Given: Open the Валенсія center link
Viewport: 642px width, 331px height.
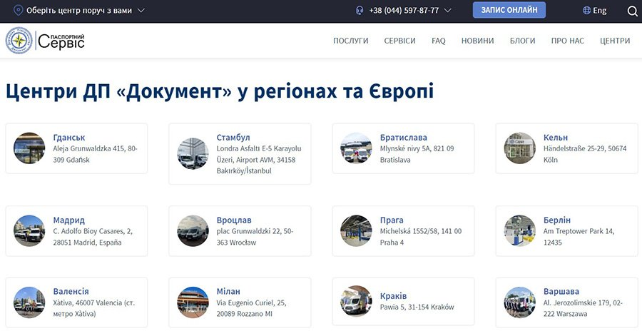Looking at the screenshot, I should point(71,291).
